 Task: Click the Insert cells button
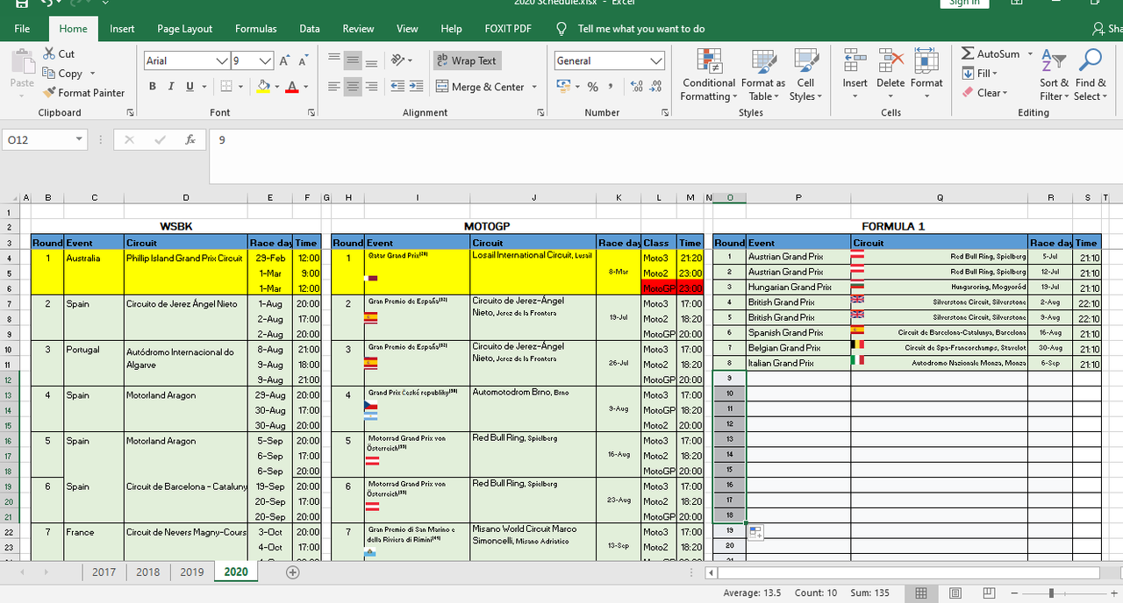click(855, 74)
